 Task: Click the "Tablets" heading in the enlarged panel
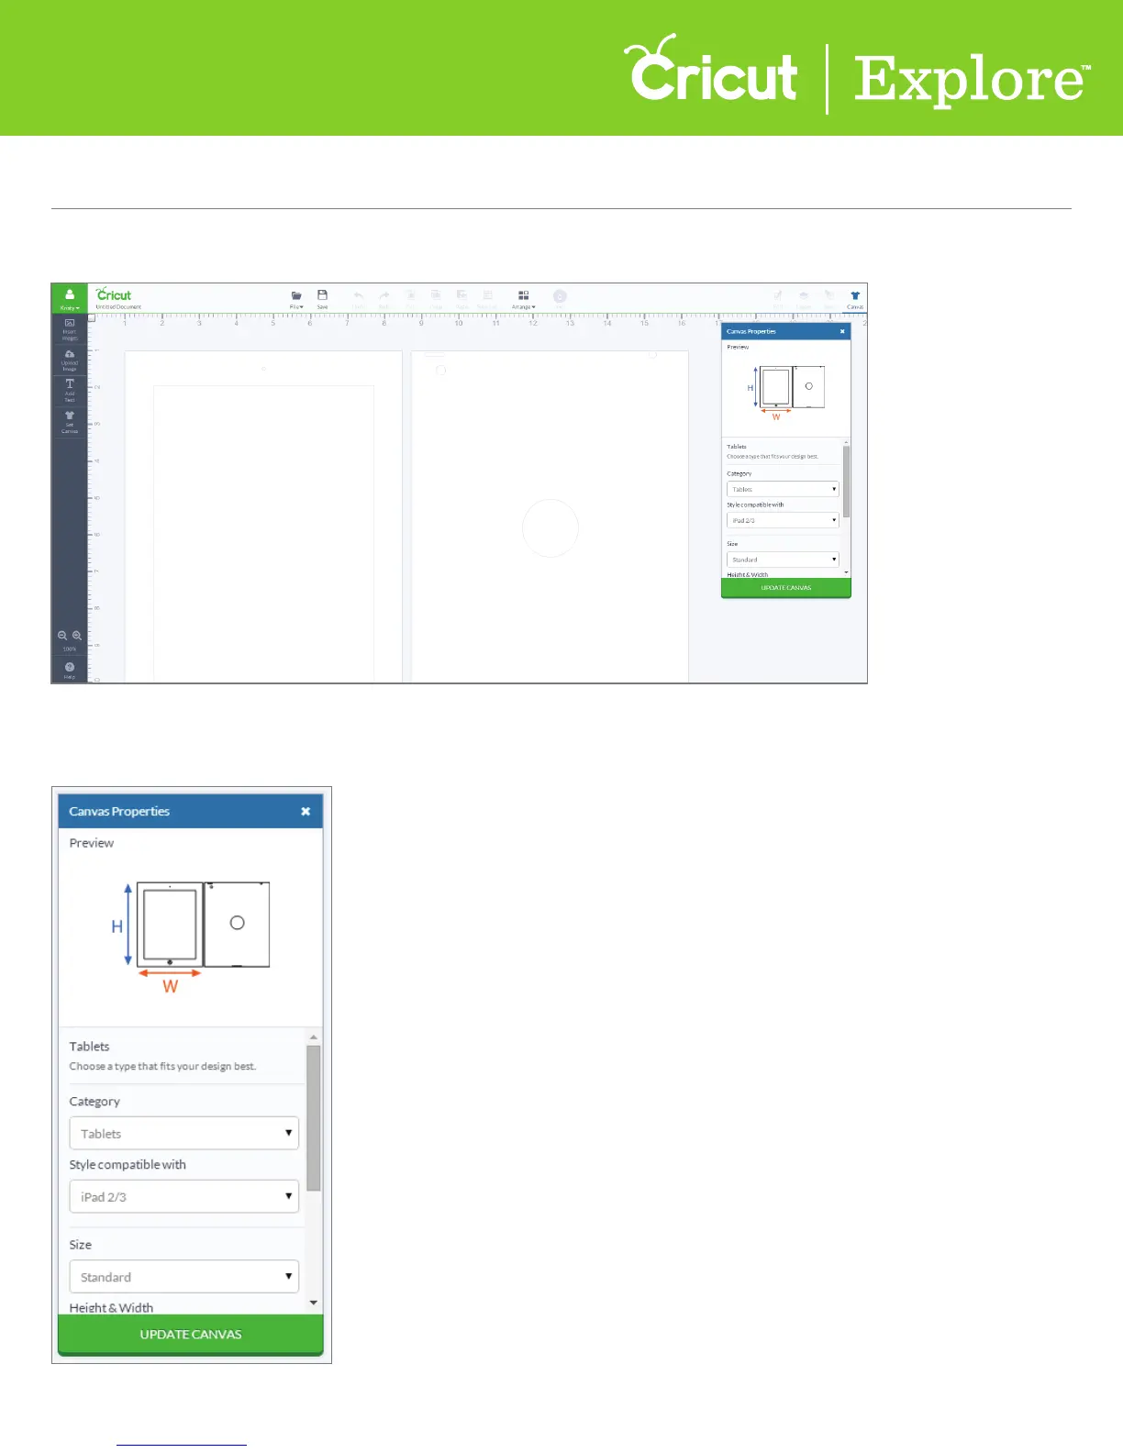click(89, 1046)
